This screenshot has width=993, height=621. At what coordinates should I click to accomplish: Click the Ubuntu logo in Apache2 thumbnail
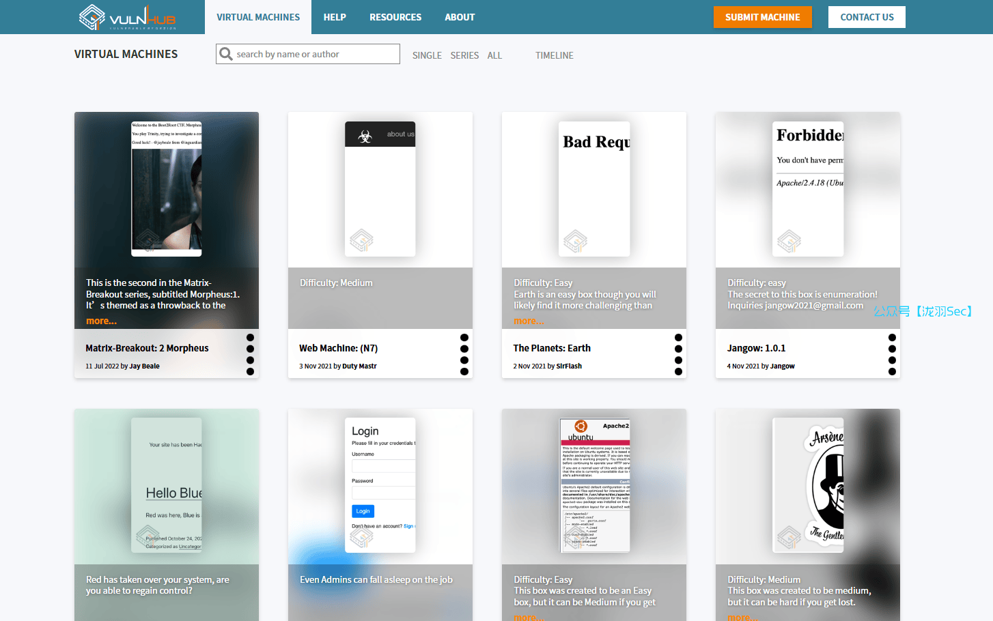581,427
